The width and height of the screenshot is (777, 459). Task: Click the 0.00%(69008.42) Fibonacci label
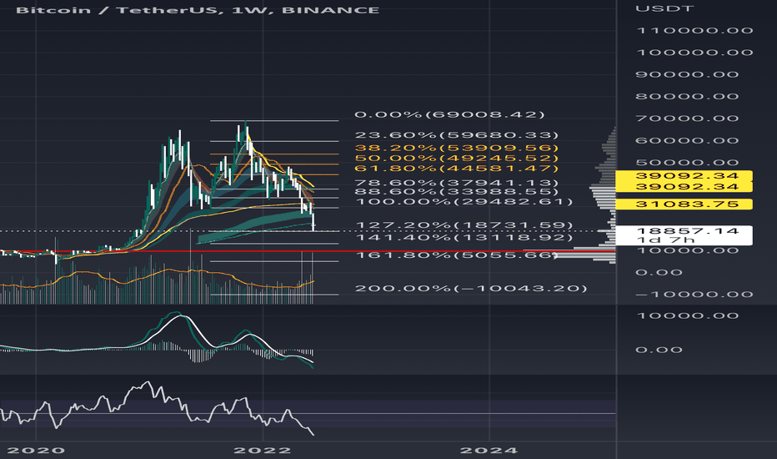coord(449,114)
